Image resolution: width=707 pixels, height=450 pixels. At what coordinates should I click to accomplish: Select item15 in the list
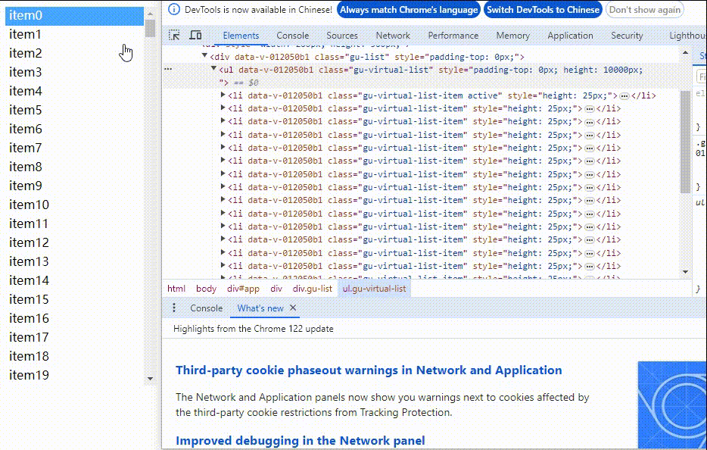click(74, 300)
